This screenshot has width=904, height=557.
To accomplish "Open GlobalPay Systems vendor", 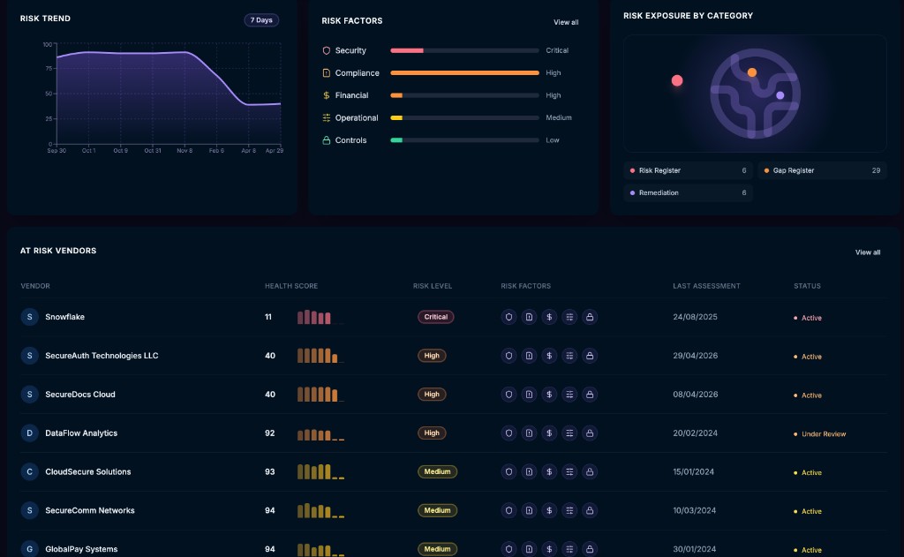I will 81,549.
